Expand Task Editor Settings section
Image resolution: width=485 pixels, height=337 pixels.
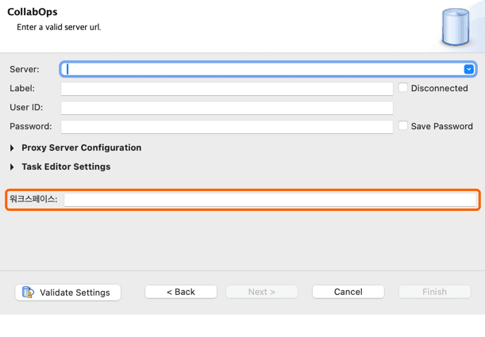tap(12, 167)
